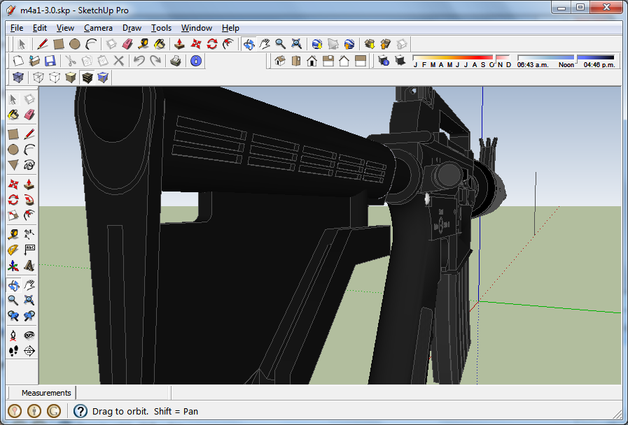
Task: Activate the Look Around eye tool
Action: coord(29,335)
